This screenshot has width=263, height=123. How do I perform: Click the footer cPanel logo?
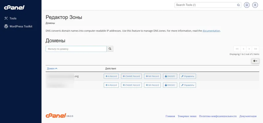tap(56, 115)
